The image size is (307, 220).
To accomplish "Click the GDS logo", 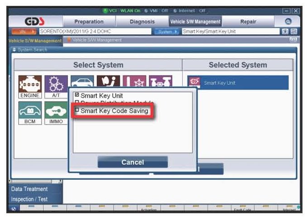I will 35,22.
